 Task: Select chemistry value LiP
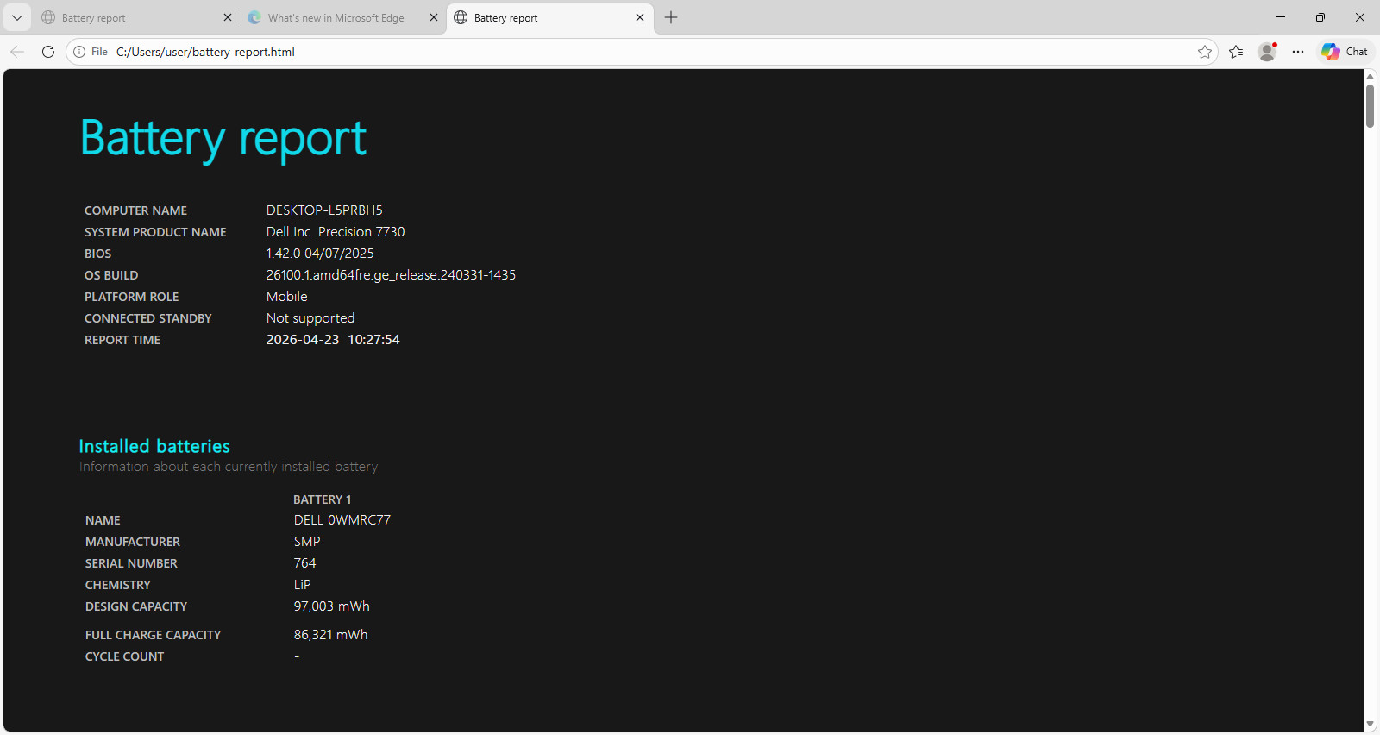click(x=302, y=585)
